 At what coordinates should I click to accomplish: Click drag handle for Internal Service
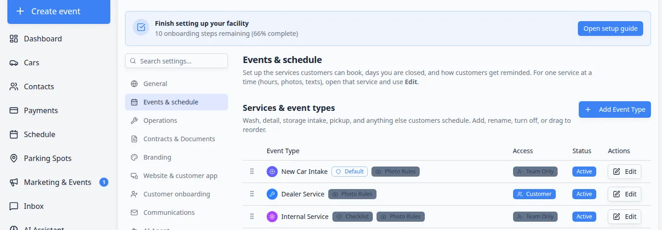252,216
